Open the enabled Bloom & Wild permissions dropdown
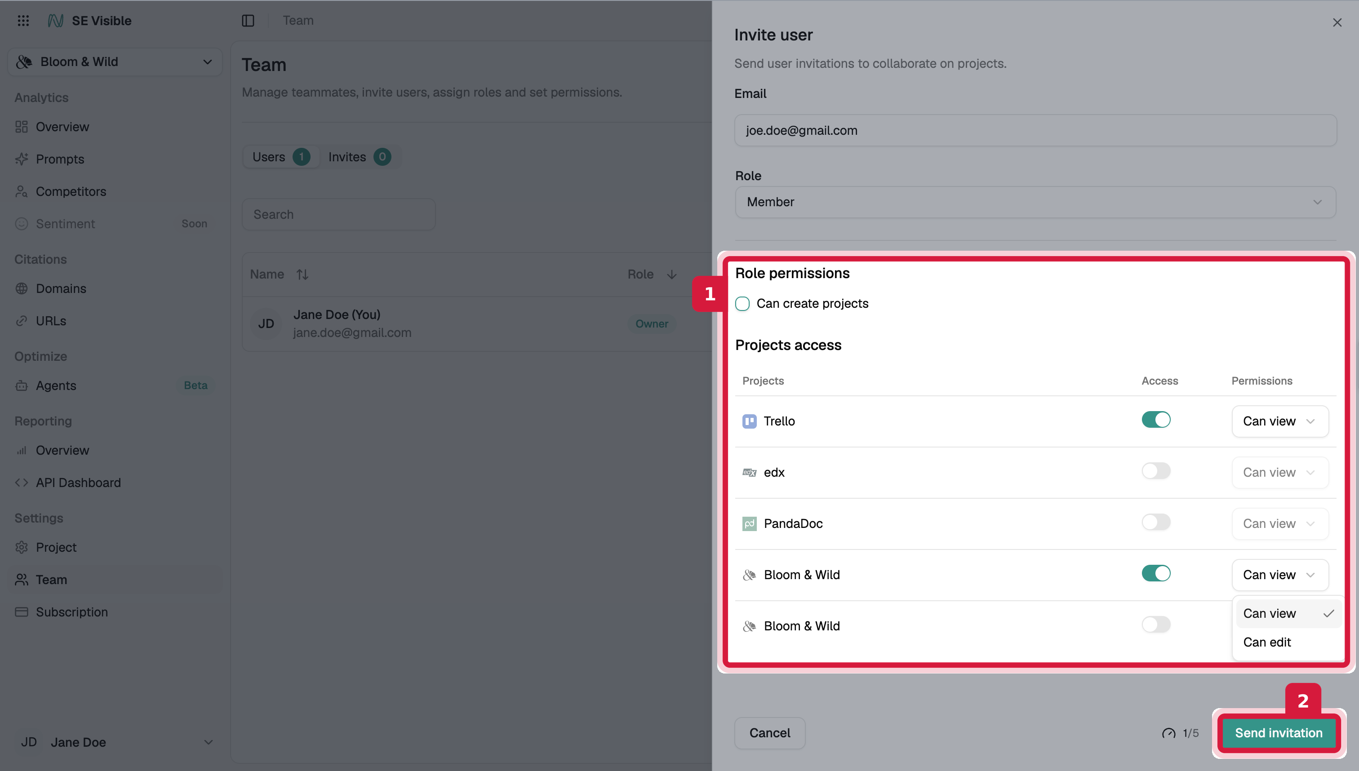This screenshot has height=771, width=1359. 1279,575
